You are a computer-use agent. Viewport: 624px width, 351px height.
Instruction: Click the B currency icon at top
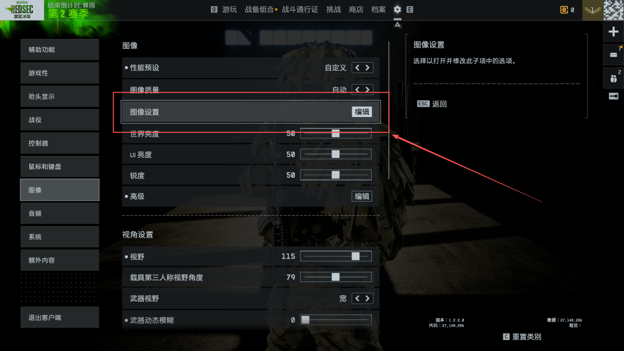pyautogui.click(x=564, y=10)
